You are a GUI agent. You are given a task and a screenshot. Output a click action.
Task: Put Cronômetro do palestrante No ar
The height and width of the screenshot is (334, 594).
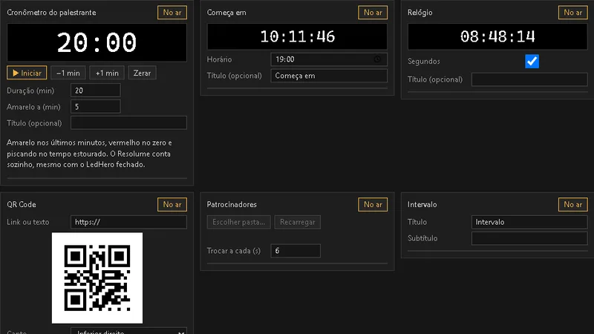172,13
